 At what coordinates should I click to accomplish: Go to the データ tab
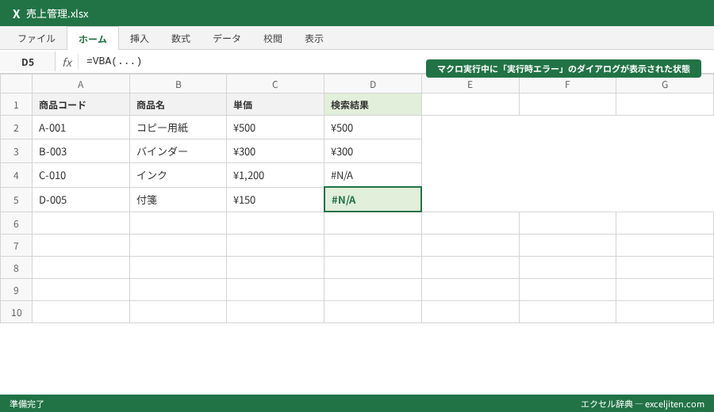pos(227,39)
